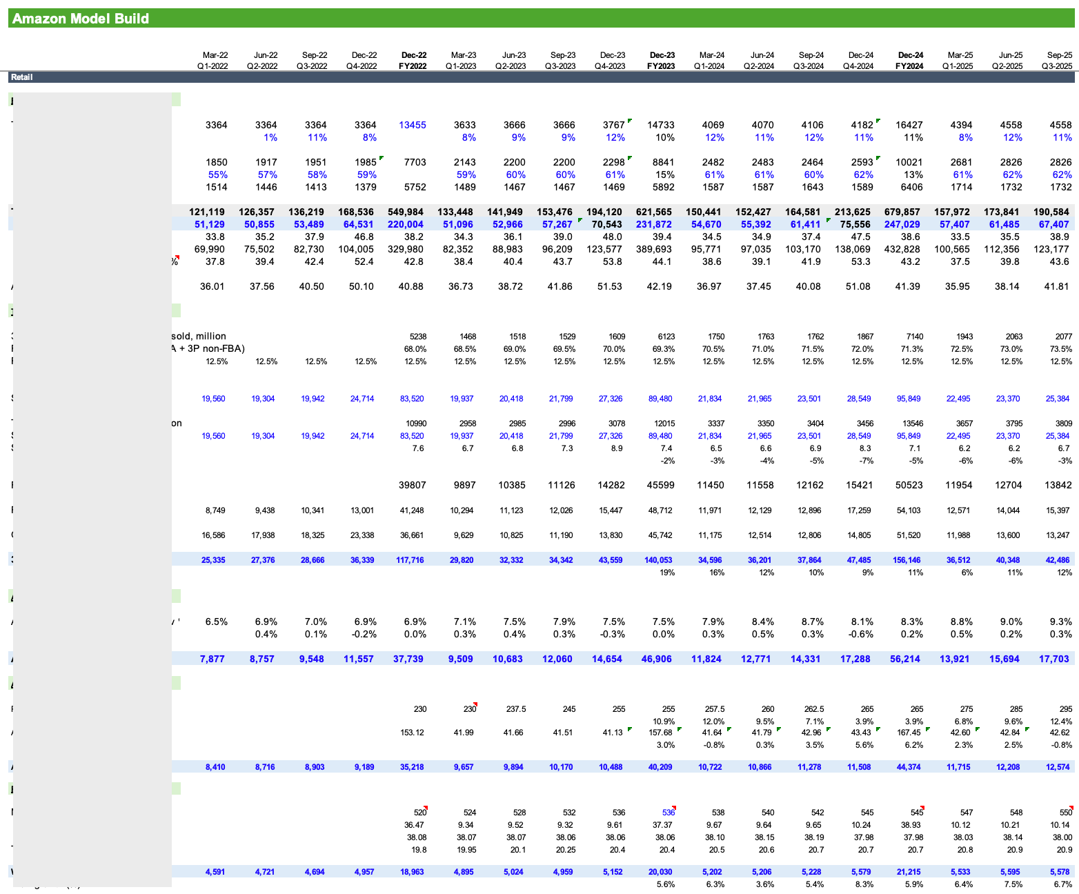Viewport: 1079px width, 894px height.
Task: Select the blue value '20,030'
Action: pyautogui.click(x=660, y=872)
